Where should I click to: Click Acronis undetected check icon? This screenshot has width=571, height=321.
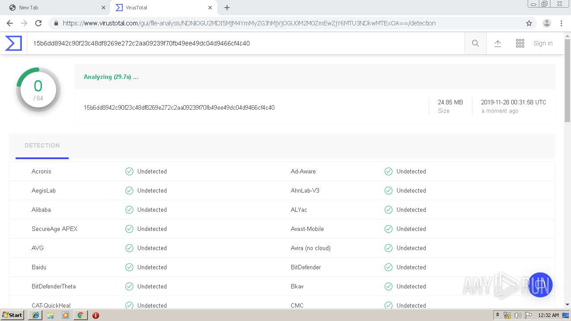pos(129,171)
